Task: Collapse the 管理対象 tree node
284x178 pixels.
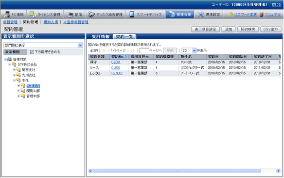Action: point(5,59)
